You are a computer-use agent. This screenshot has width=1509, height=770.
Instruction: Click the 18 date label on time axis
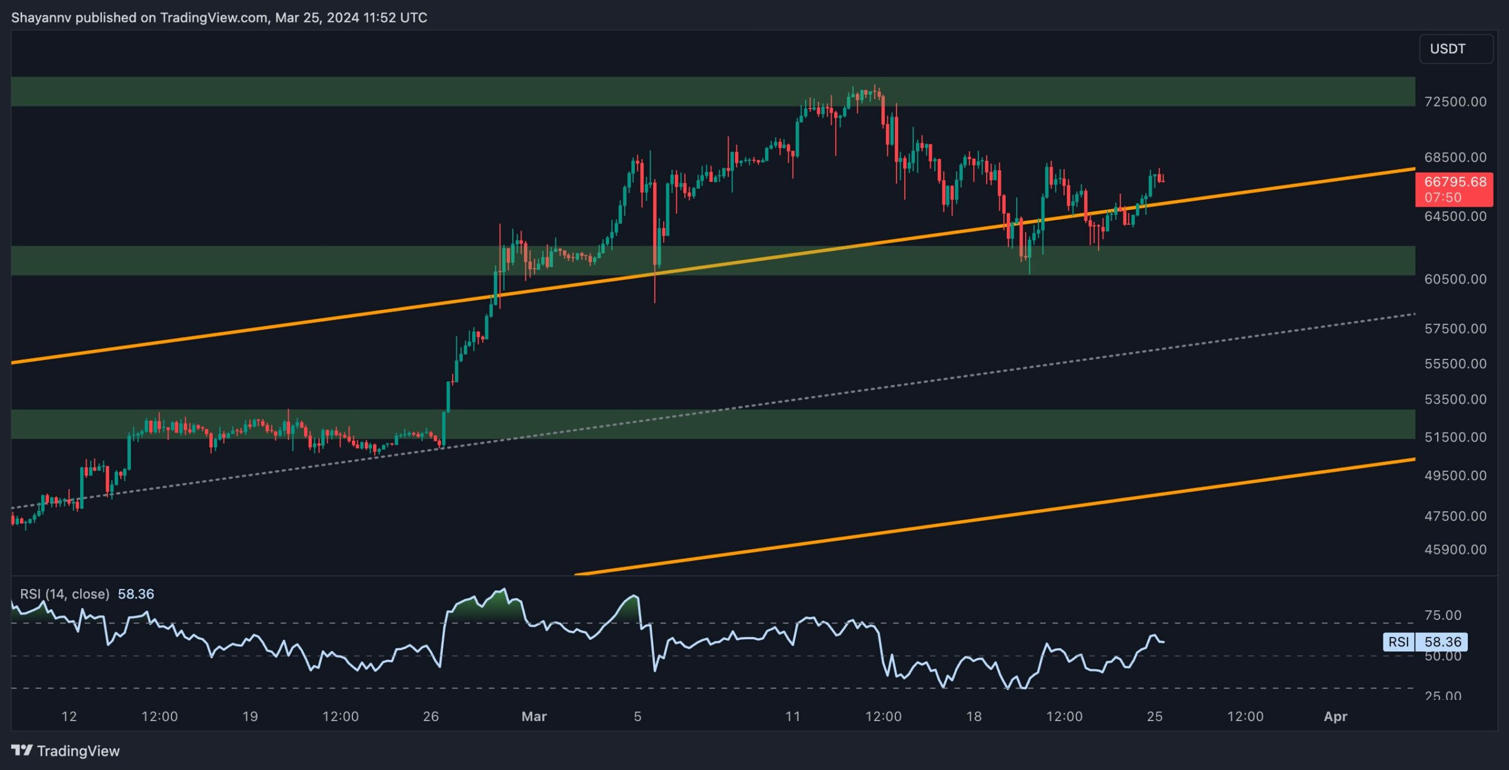click(974, 716)
